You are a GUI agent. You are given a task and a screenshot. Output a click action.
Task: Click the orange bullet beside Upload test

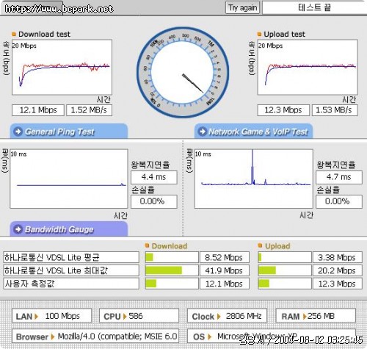pyautogui.click(x=260, y=34)
